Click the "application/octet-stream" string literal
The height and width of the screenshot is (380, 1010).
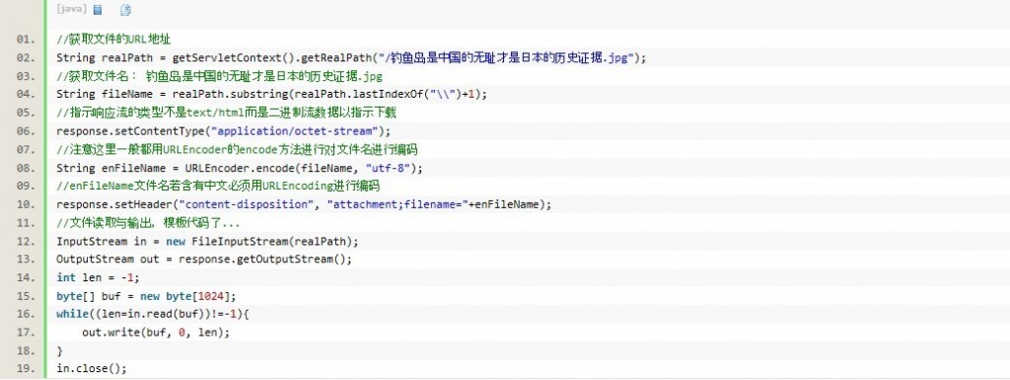click(x=295, y=131)
